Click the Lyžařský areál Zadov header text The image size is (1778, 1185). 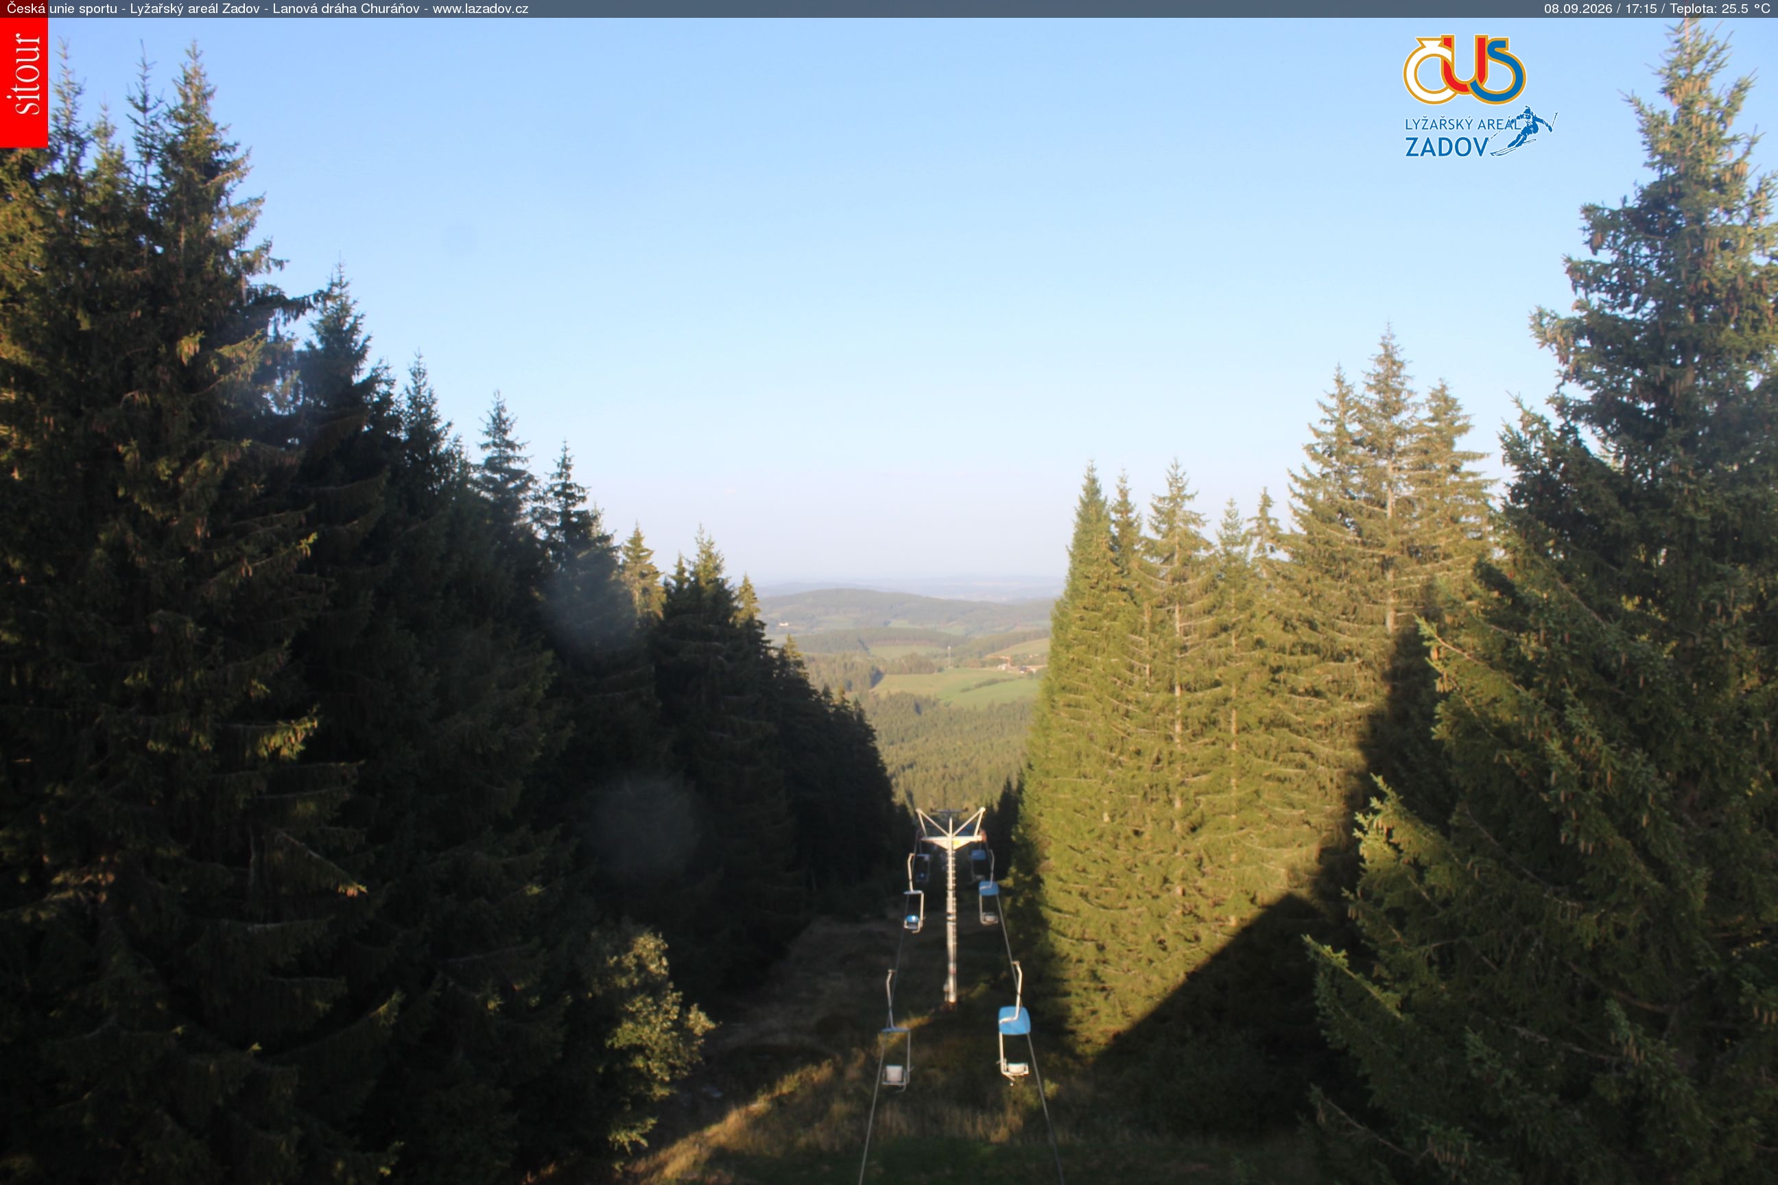(194, 9)
